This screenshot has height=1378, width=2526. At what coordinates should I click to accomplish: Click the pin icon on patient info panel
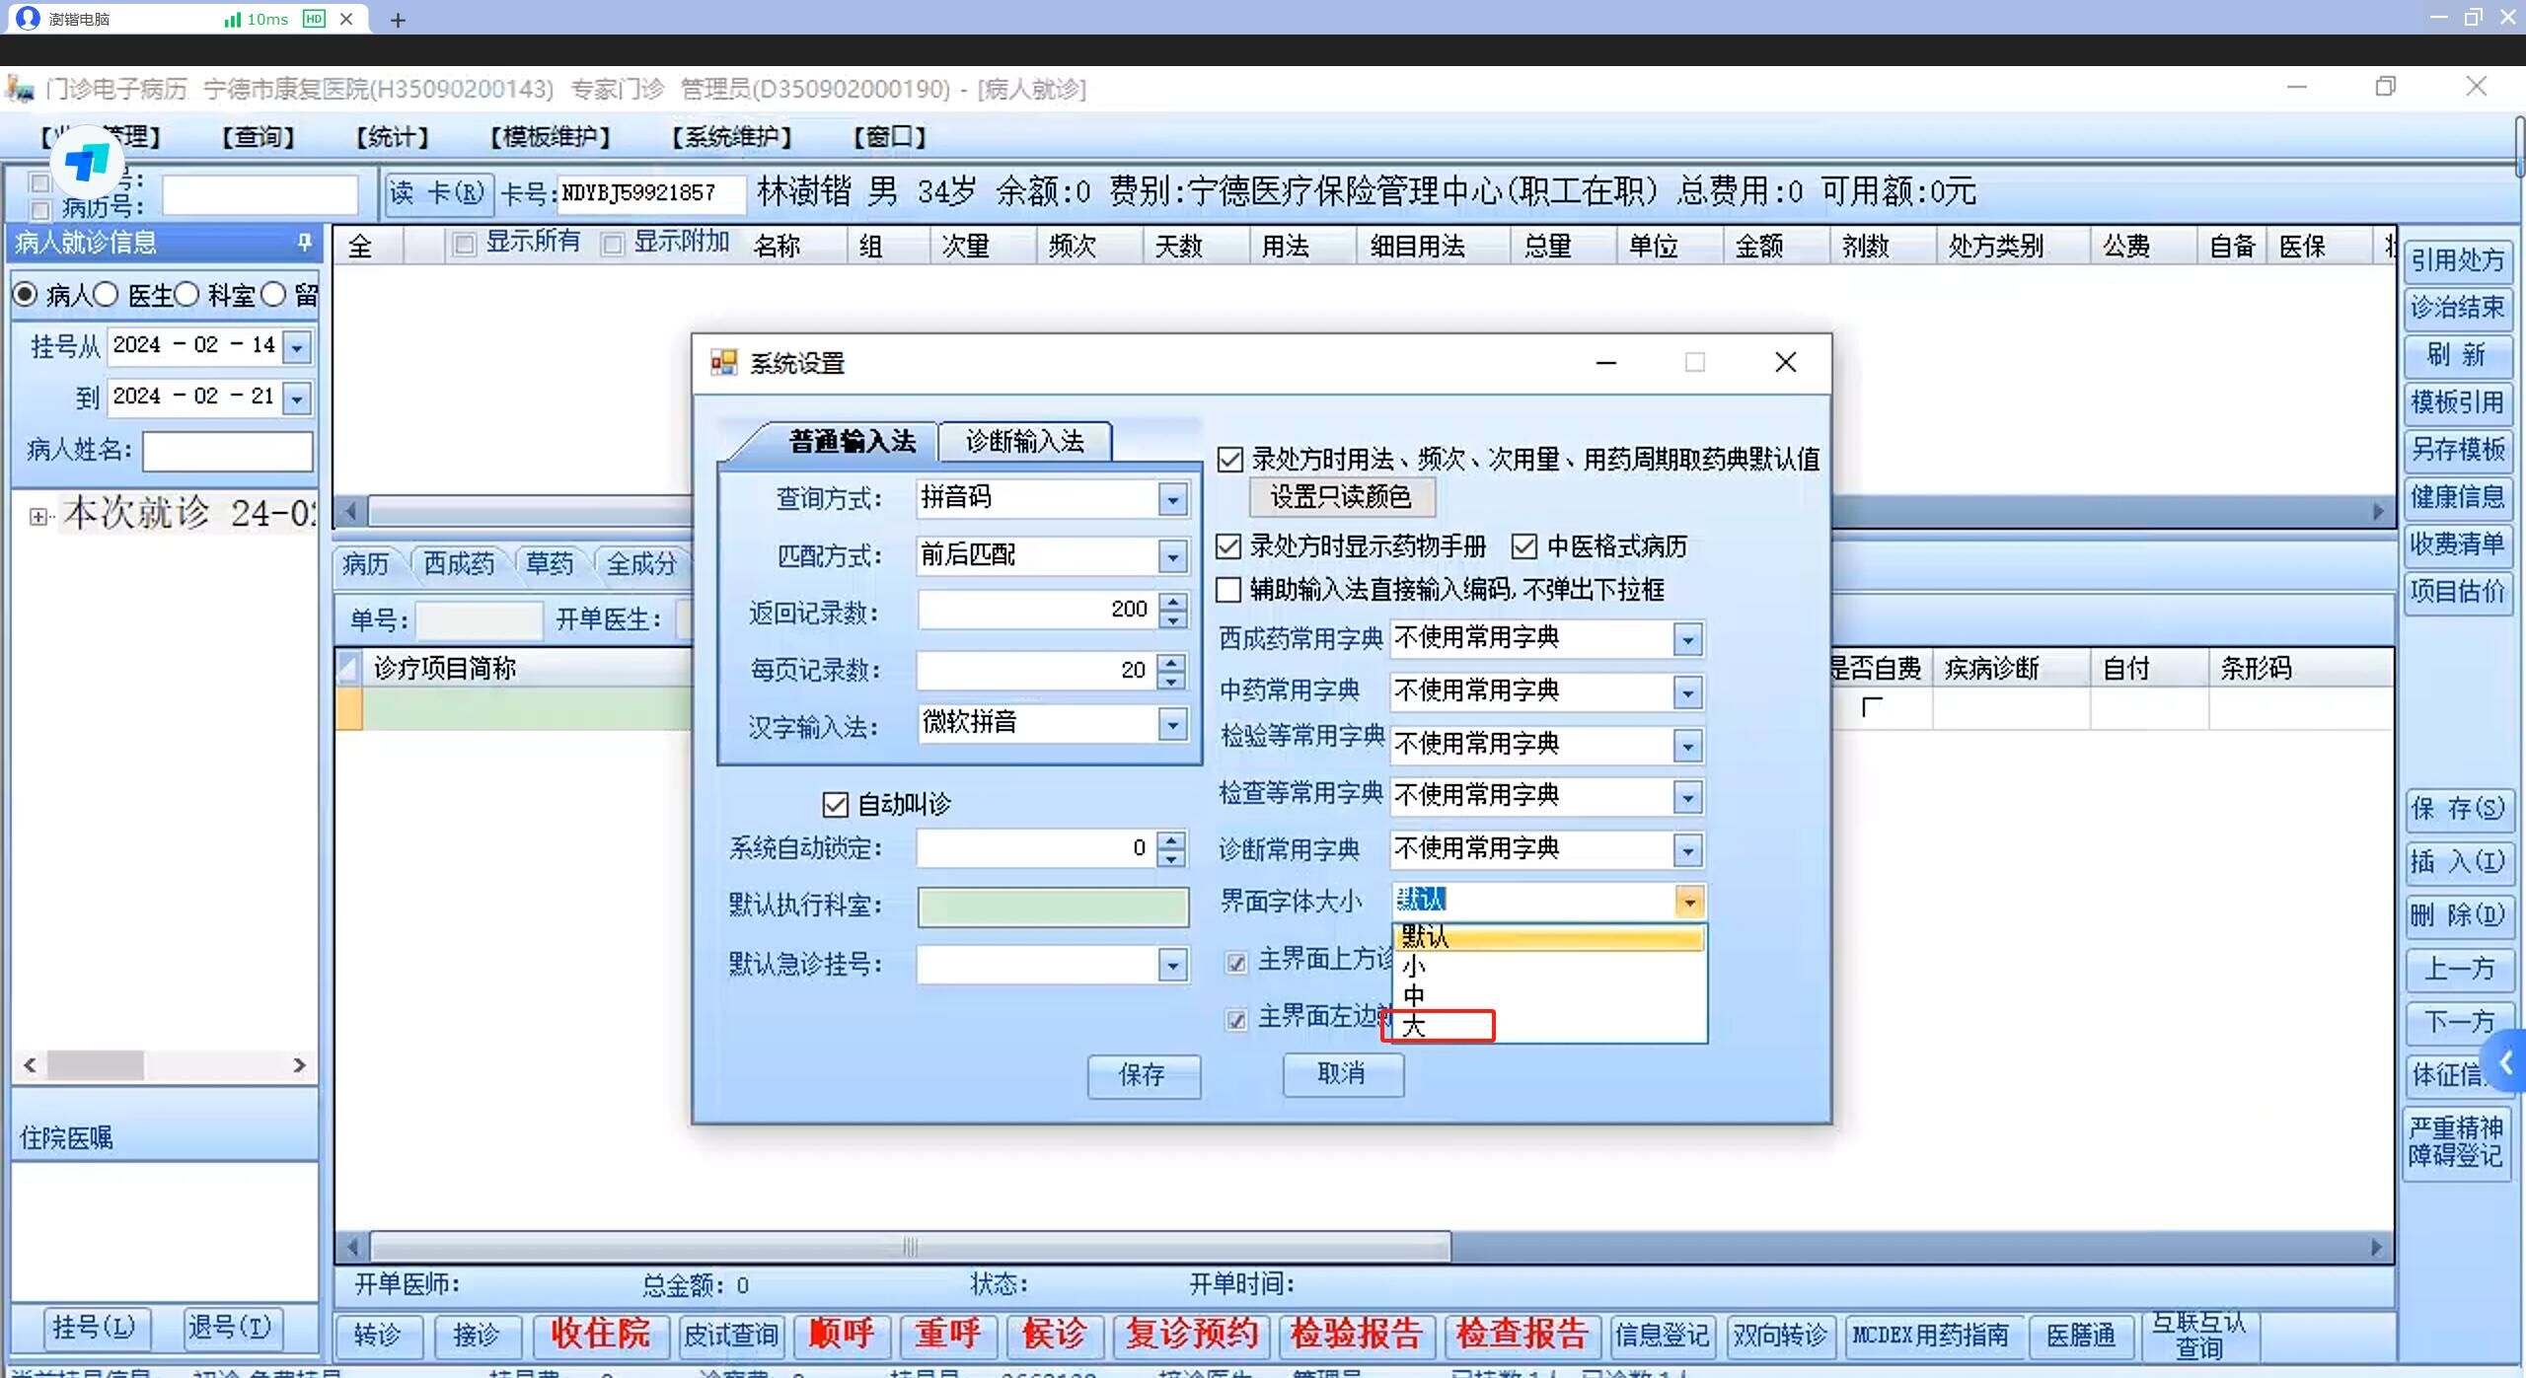tap(304, 242)
